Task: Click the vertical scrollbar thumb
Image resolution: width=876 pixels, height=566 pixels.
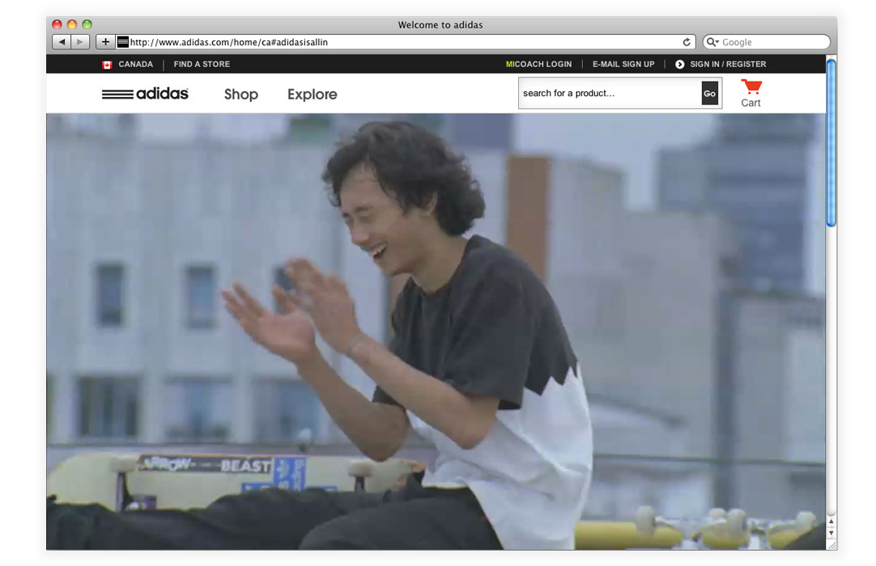Action: click(x=831, y=143)
